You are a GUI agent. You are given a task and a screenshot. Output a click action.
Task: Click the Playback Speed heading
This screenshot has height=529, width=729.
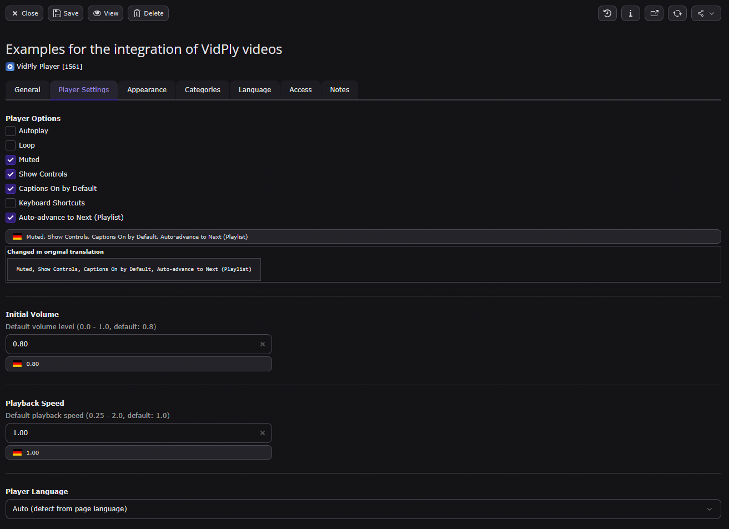[x=35, y=404]
